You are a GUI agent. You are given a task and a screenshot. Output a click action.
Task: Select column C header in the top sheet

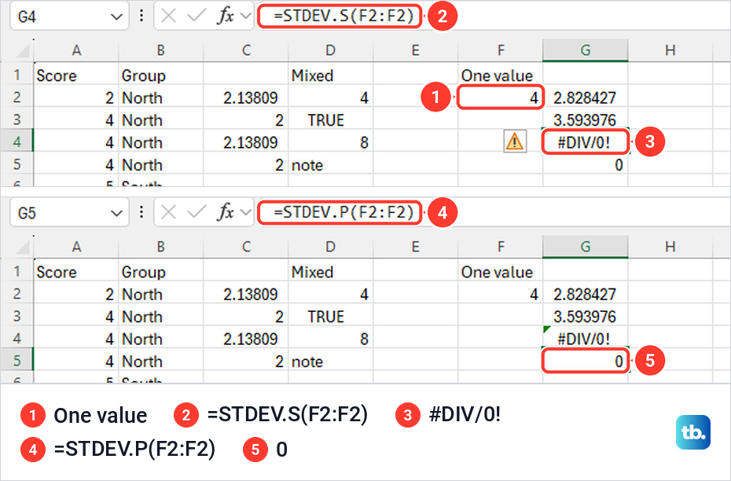click(x=246, y=50)
